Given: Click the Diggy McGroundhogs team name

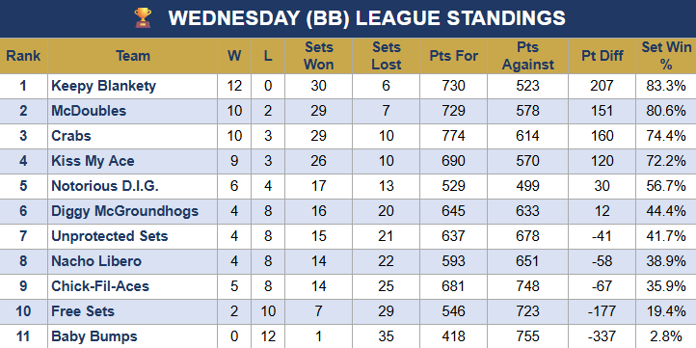Looking at the screenshot, I should (124, 211).
